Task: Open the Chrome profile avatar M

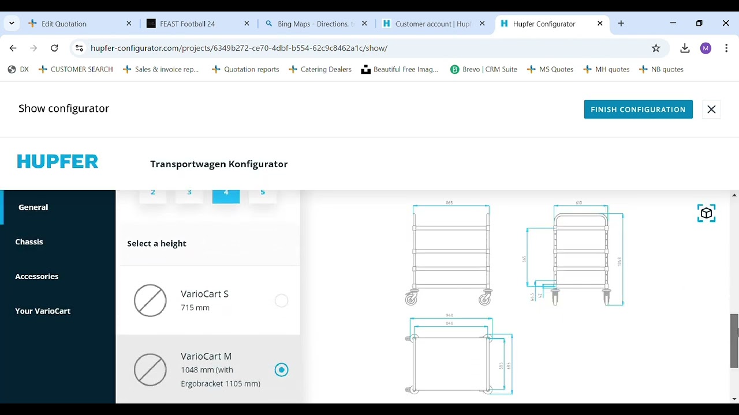Action: (706, 48)
